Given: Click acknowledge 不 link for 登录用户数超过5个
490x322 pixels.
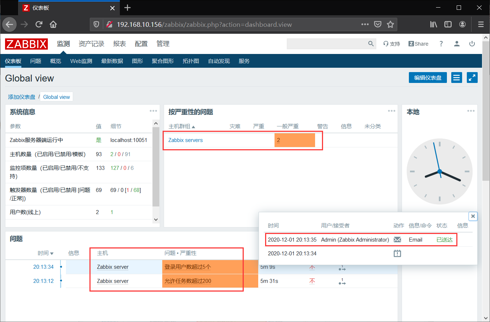Looking at the screenshot, I should point(312,267).
